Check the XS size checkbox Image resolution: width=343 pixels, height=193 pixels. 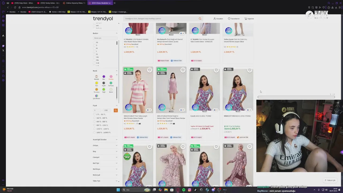pos(94,42)
